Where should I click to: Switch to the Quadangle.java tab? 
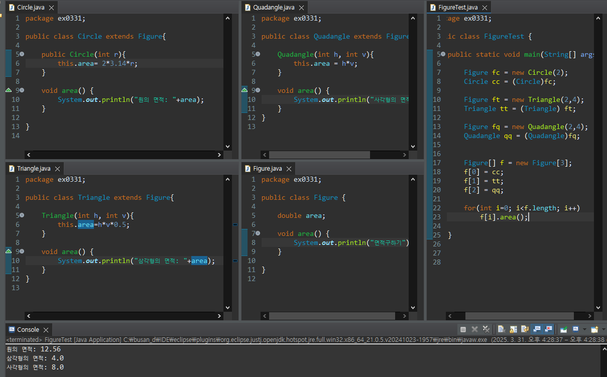(x=274, y=8)
